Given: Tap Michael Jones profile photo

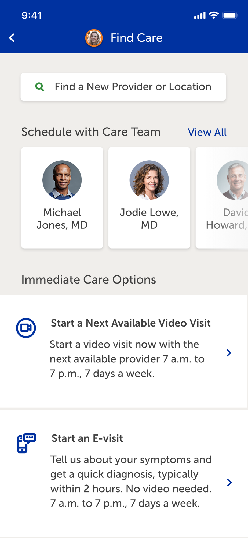Looking at the screenshot, I should pos(62,180).
